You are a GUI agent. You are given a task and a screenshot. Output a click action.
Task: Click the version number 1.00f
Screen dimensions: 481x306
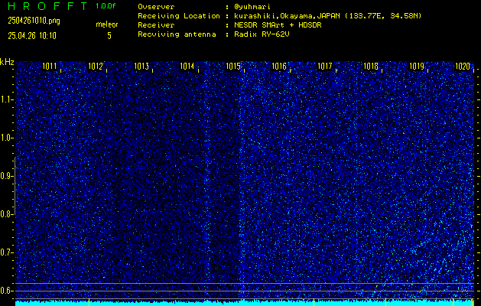click(x=106, y=6)
